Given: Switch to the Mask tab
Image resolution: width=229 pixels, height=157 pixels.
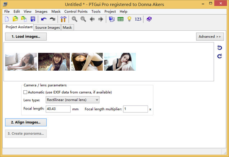Looking at the screenshot, I should click(x=67, y=27).
